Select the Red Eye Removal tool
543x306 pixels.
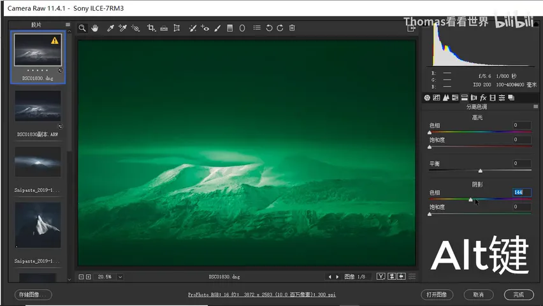point(205,28)
